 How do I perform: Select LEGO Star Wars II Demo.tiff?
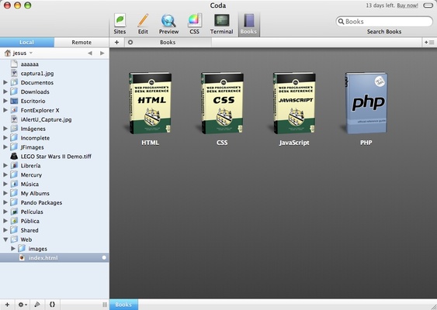(x=54, y=157)
